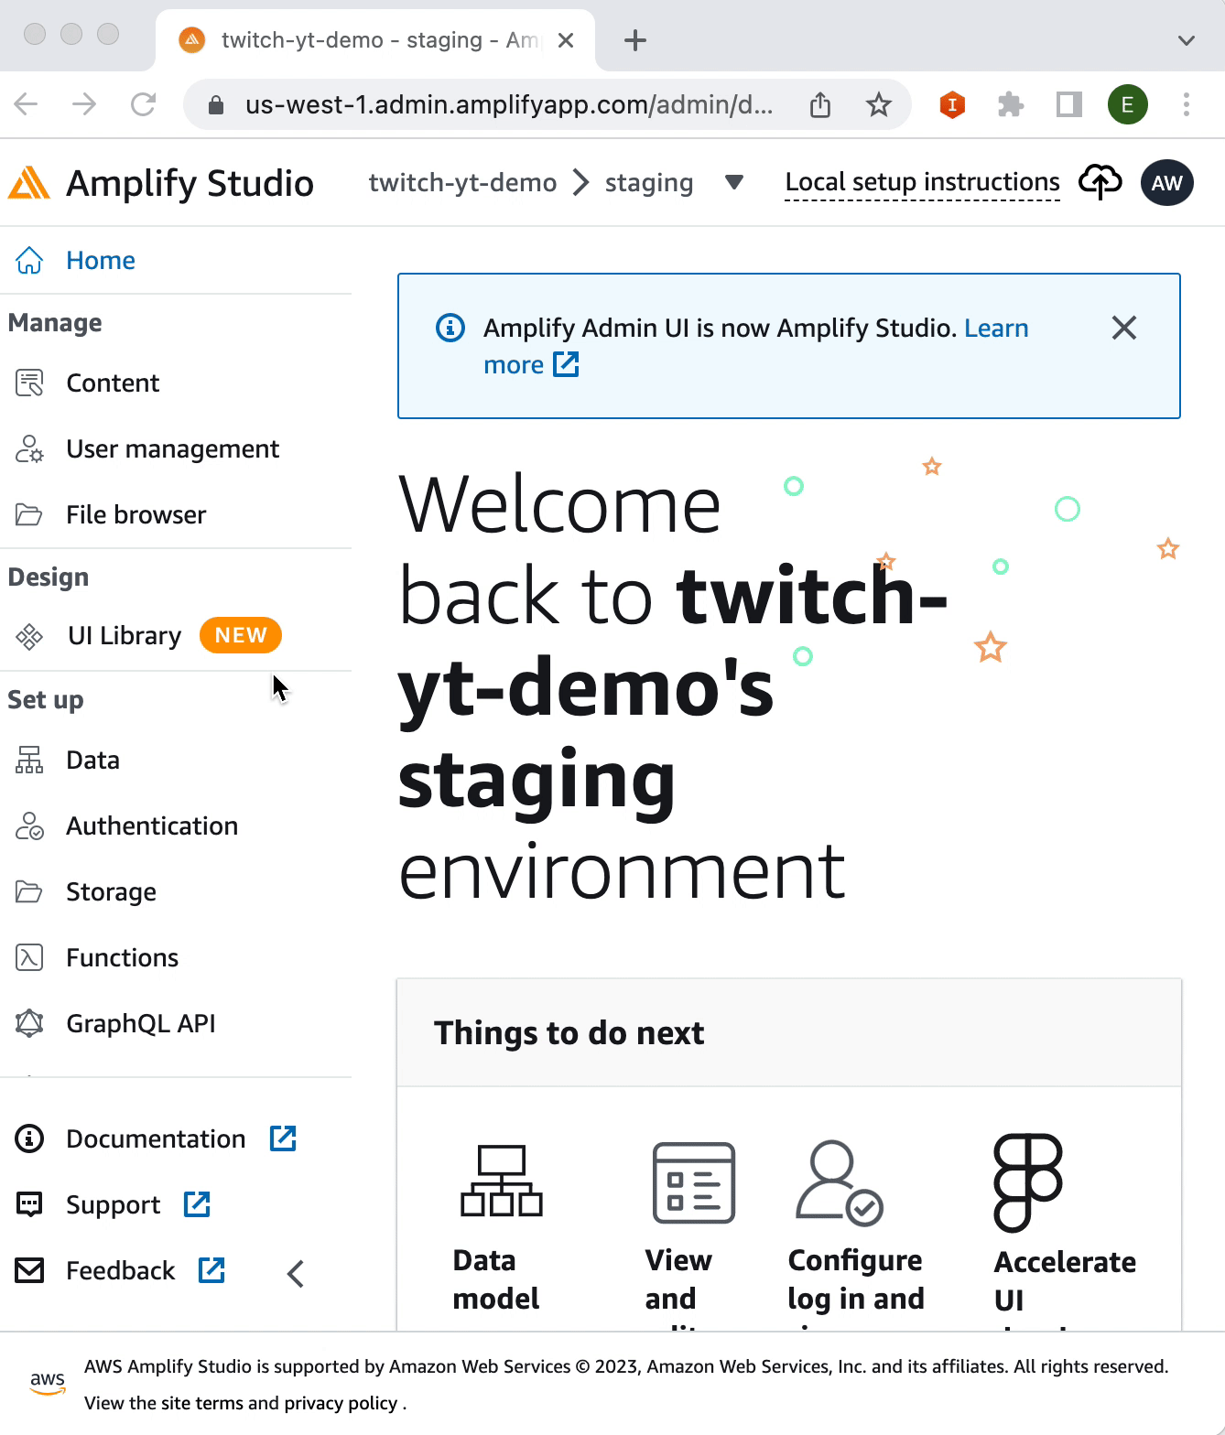
Task: Open the Documentation link
Action: [x=156, y=1139]
